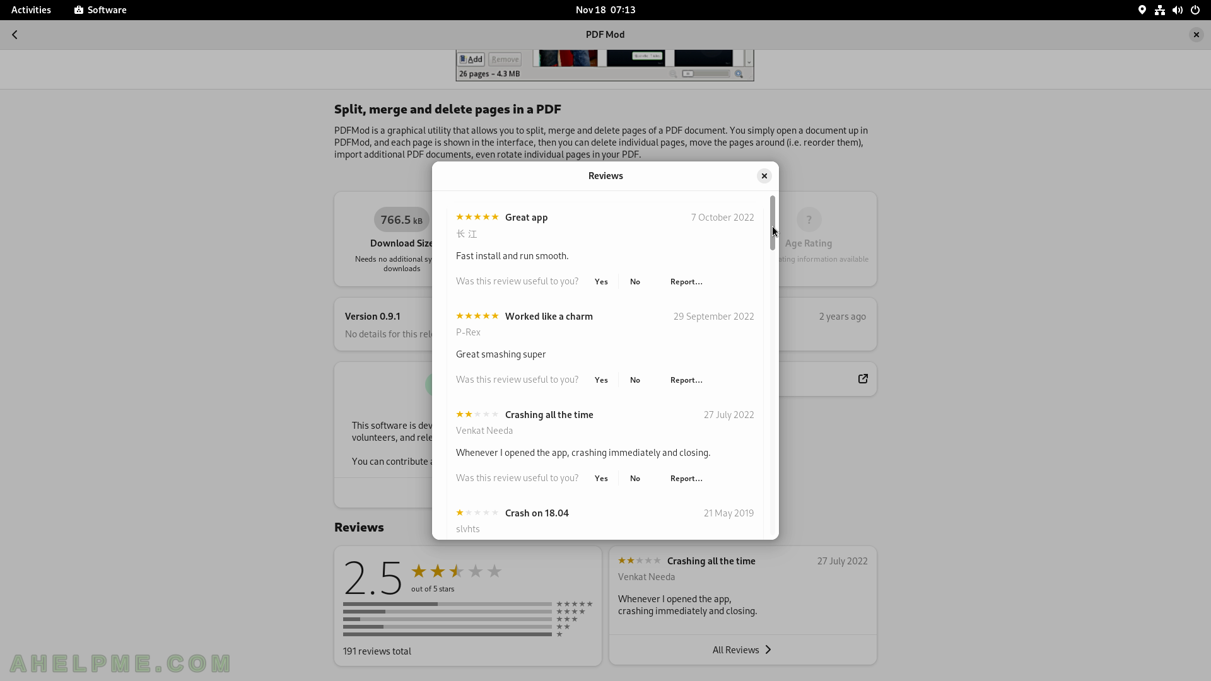Vote No on 'Crashing all the time' review

click(635, 479)
